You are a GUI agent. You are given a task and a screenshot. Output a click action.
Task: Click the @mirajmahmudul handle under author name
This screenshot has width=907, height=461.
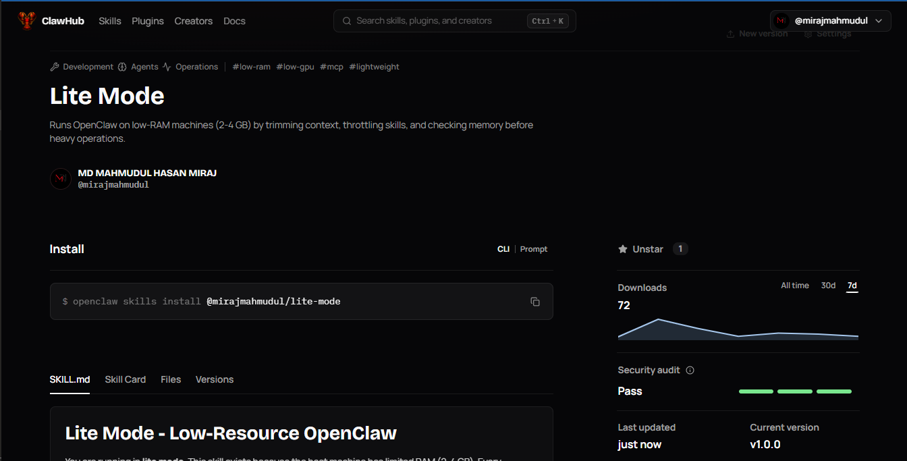113,184
